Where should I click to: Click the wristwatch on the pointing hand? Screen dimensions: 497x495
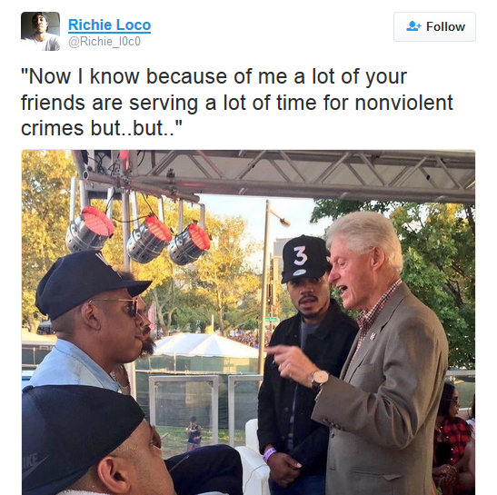(319, 380)
